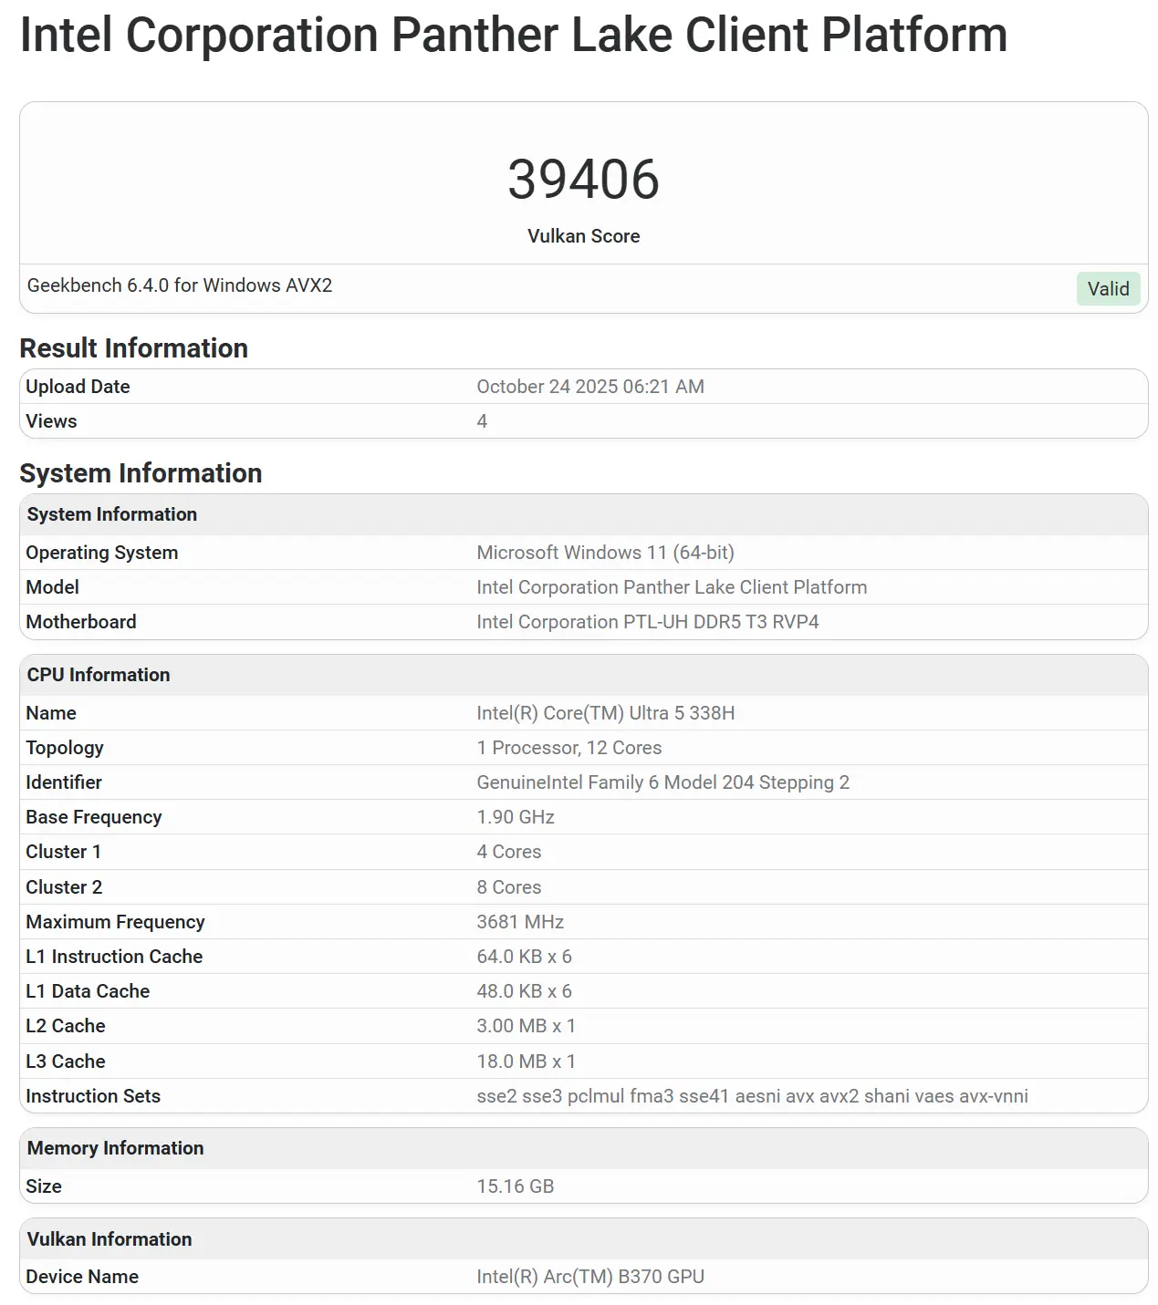Click the L3 Cache size value
This screenshot has width=1158, height=1305.
point(526,1062)
